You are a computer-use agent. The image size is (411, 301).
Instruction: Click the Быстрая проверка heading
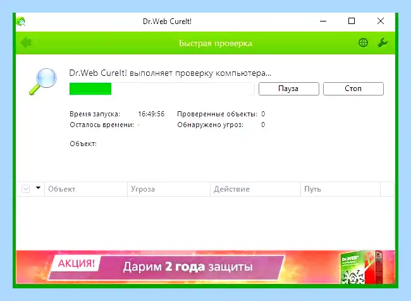point(216,43)
